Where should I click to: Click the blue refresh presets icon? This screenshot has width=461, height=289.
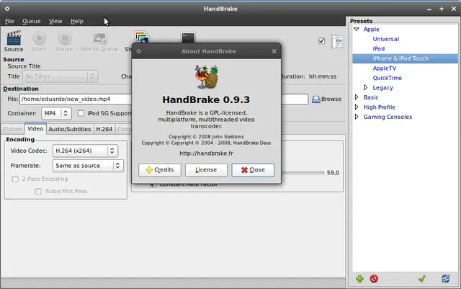[x=445, y=278]
